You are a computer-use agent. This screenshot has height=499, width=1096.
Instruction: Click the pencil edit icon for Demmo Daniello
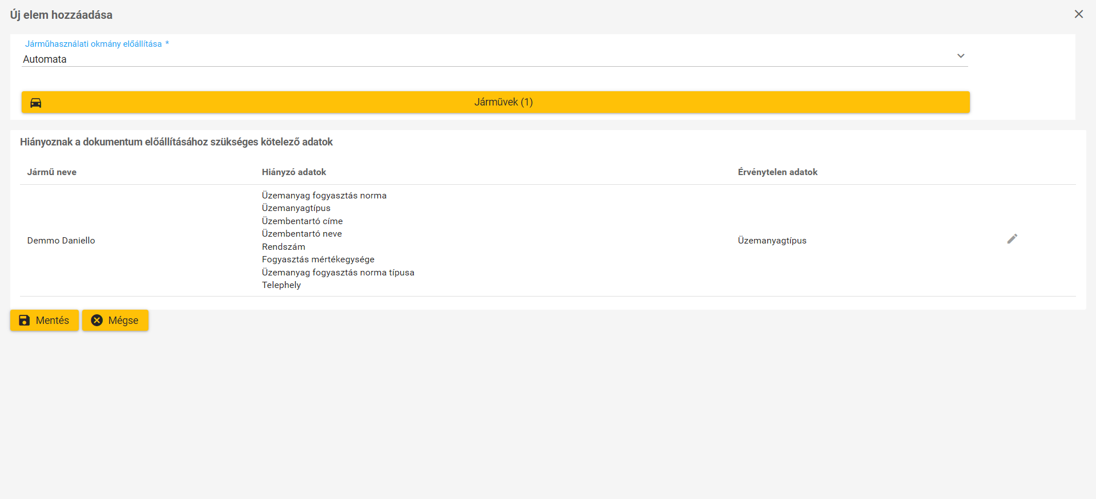pyautogui.click(x=1012, y=239)
